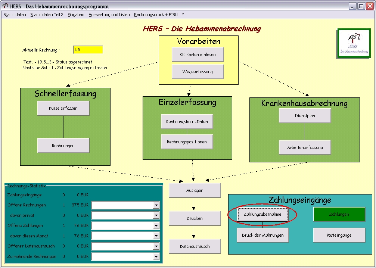Expand the Offener Datenaustausch dropdown
Image resolution: width=376 pixels, height=268 pixels.
[156, 246]
